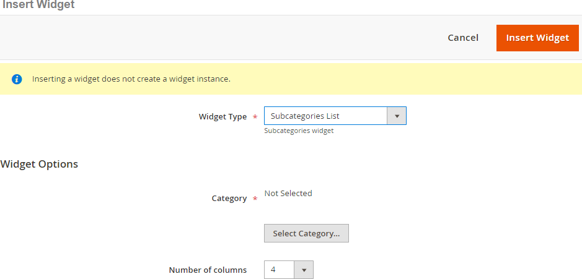This screenshot has width=582, height=279.
Task: Click the red asterisk beside Widget Type
Action: (x=255, y=117)
